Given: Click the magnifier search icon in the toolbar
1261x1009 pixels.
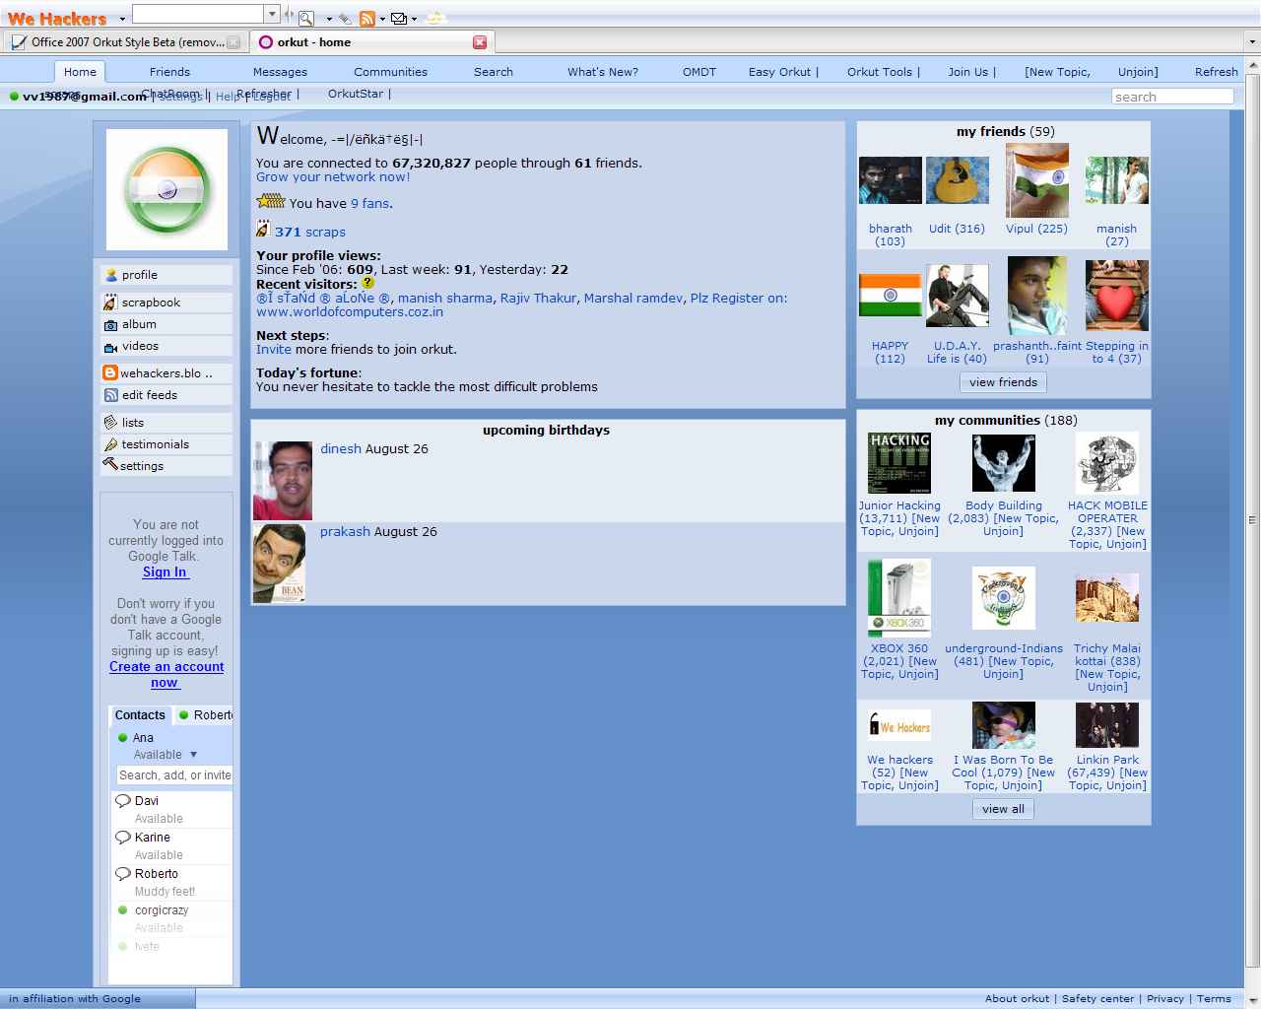Looking at the screenshot, I should (x=306, y=17).
